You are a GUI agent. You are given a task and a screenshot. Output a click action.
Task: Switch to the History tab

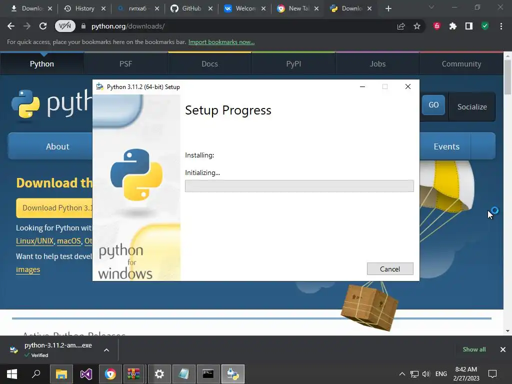pyautogui.click(x=84, y=8)
